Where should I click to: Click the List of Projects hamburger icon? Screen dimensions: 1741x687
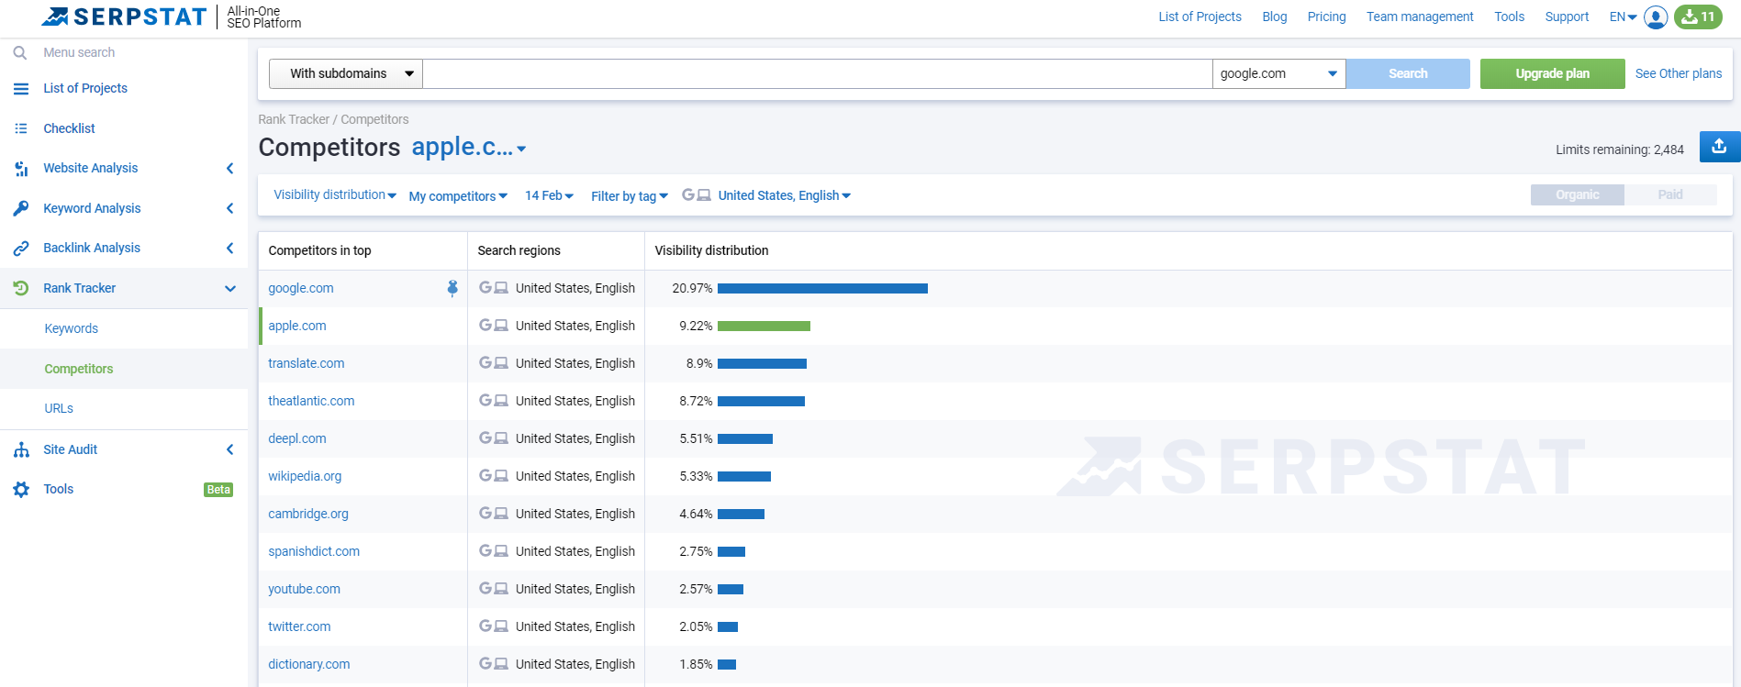(x=21, y=88)
